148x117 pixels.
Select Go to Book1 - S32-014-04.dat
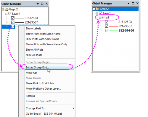point(44,114)
